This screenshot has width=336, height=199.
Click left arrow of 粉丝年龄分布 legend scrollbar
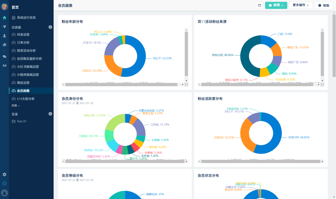[x=63, y=85]
